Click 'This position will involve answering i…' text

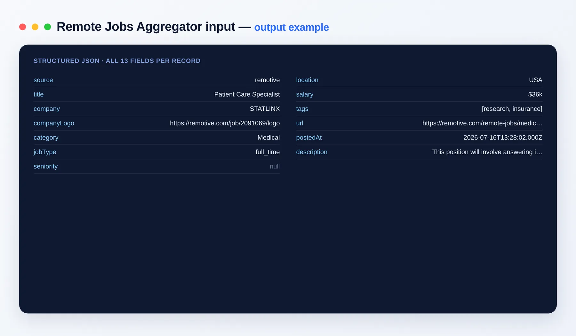click(487, 152)
